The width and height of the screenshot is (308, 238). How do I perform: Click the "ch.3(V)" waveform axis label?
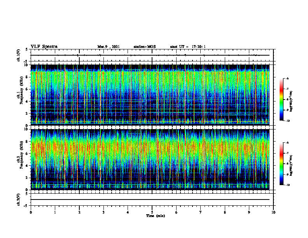point(19,200)
